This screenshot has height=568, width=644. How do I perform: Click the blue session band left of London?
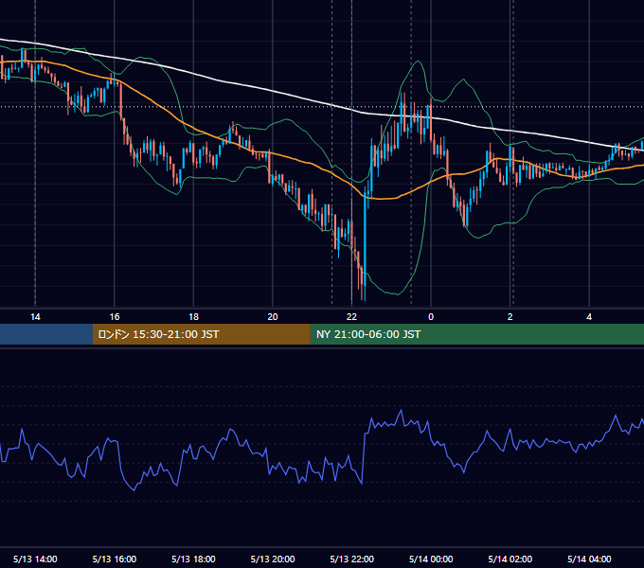[x=46, y=334]
